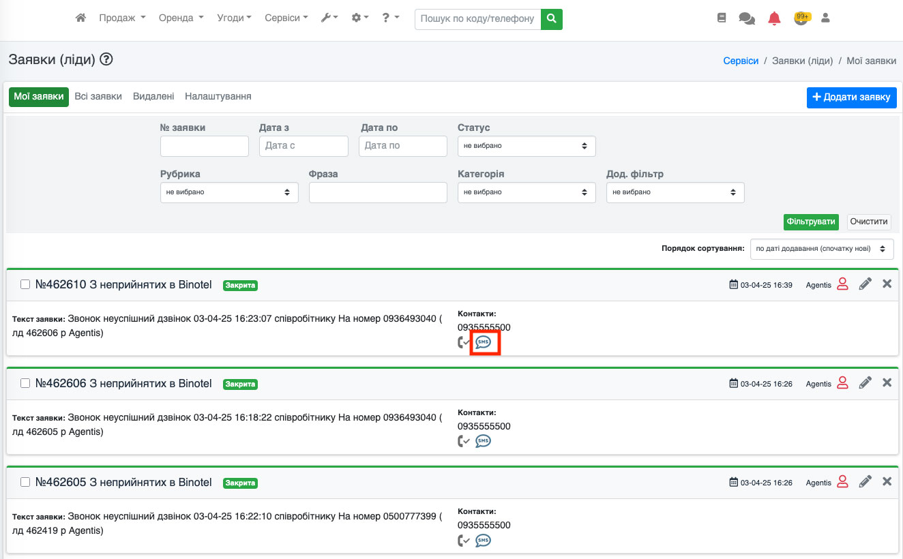Open the help icon beside Заявки (ліди) title
This screenshot has height=559, width=903.
tap(106, 59)
